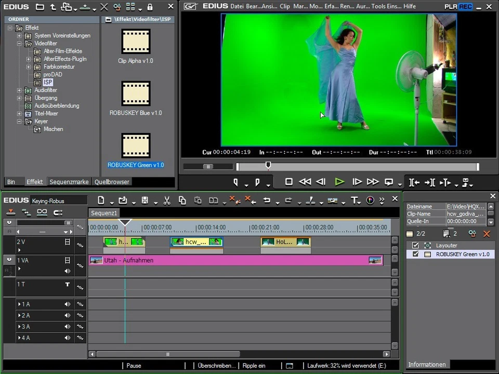The width and height of the screenshot is (499, 374).
Task: Select the scissors cut tool in timeline toolbar
Action: point(167,201)
